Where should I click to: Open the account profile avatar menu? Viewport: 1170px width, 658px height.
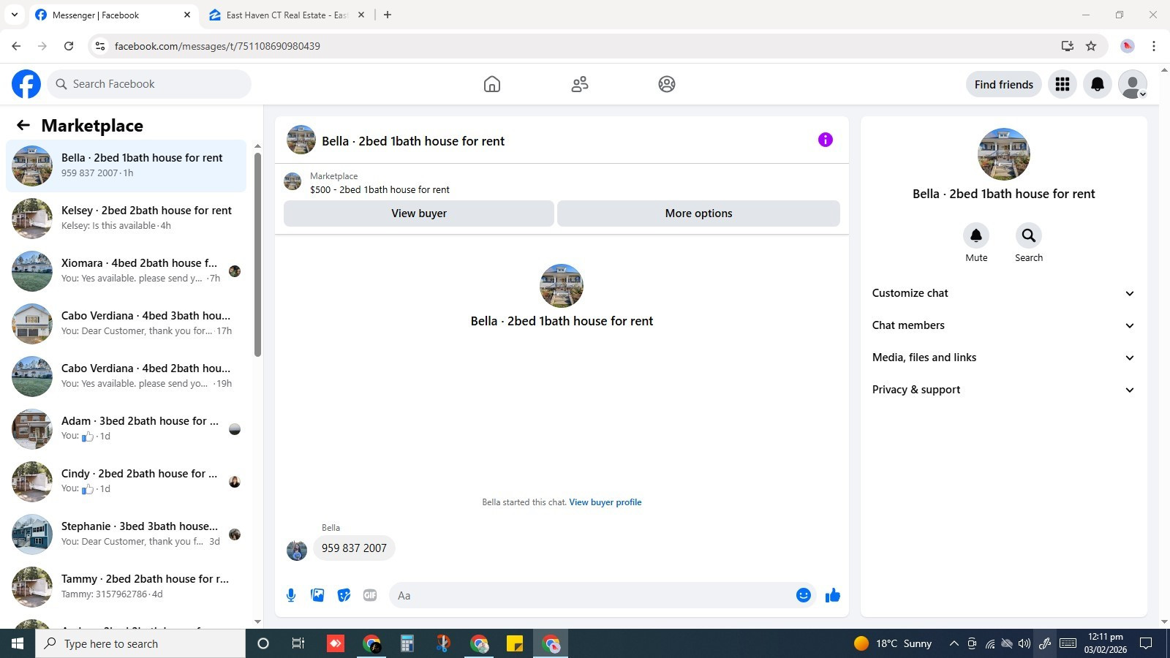pyautogui.click(x=1133, y=84)
